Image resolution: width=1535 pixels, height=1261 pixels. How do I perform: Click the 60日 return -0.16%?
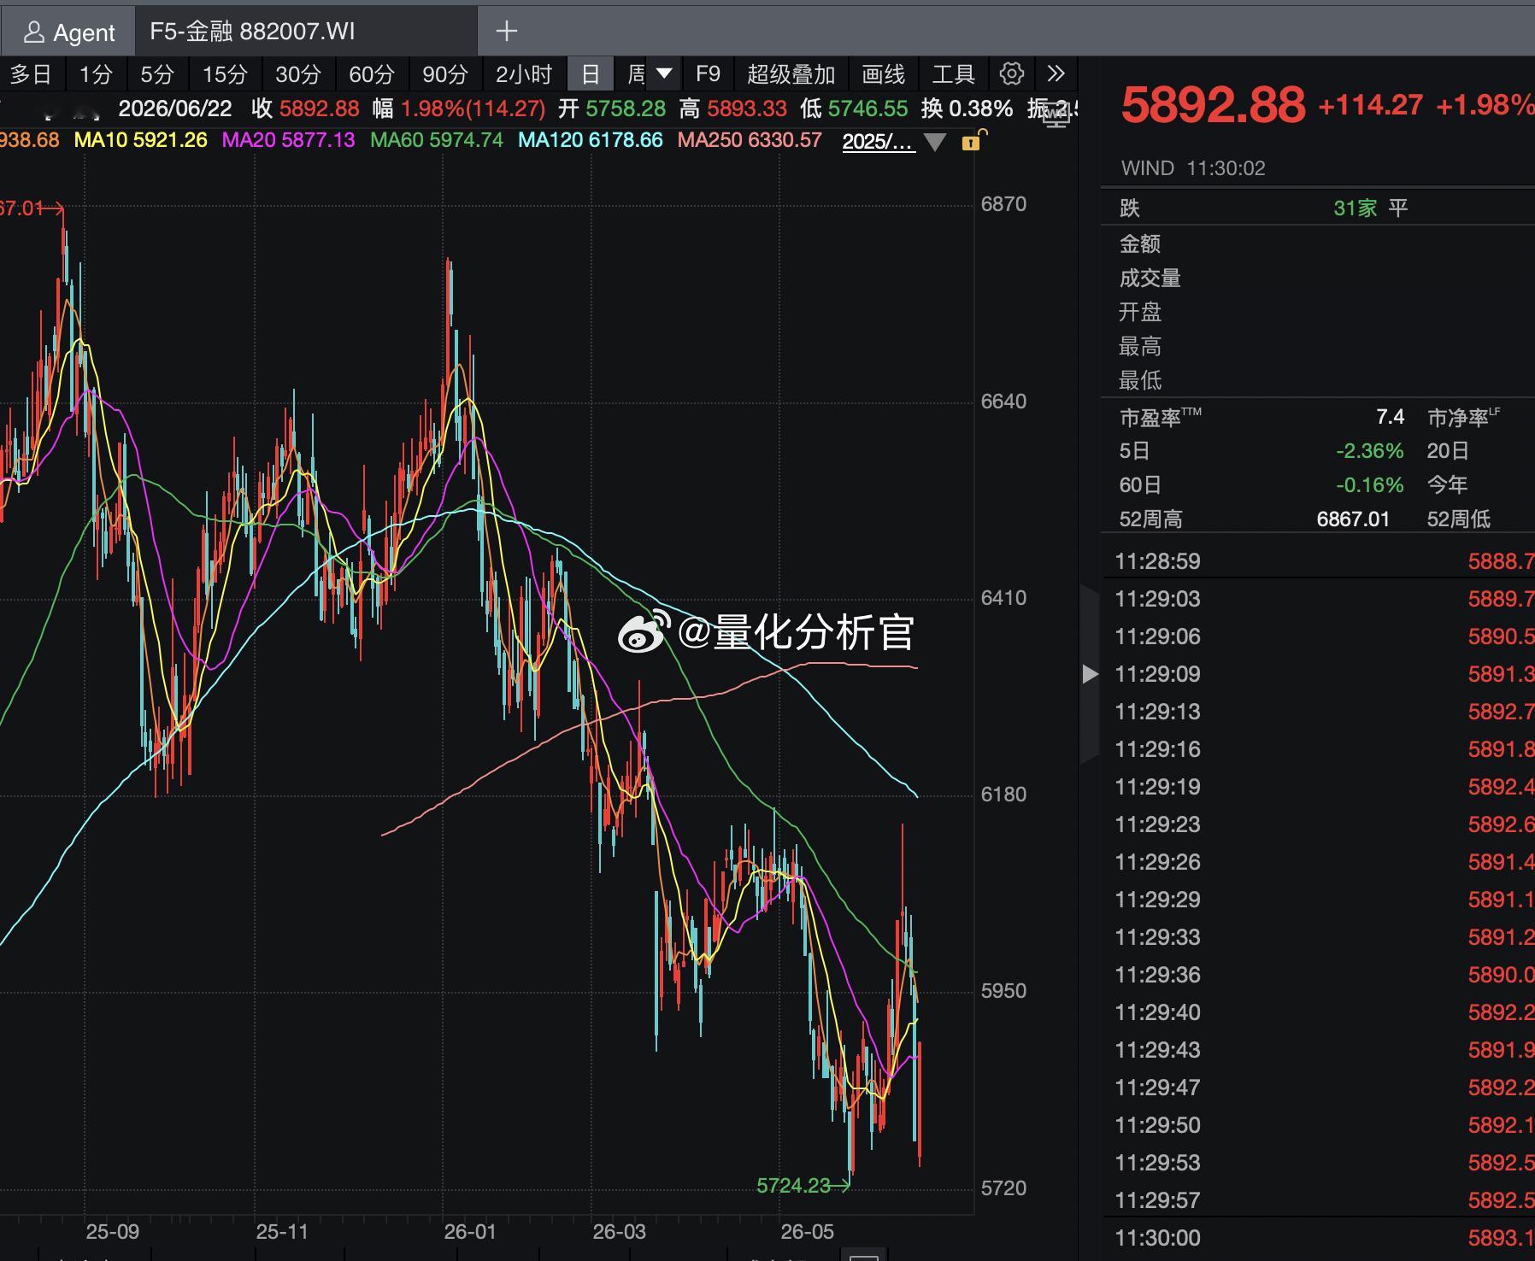coord(1369,485)
